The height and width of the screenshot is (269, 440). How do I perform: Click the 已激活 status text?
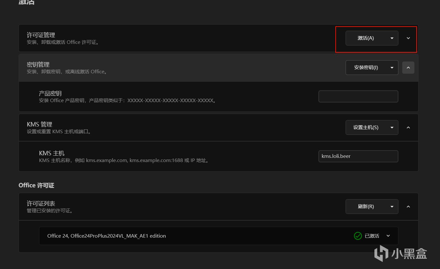click(x=372, y=236)
